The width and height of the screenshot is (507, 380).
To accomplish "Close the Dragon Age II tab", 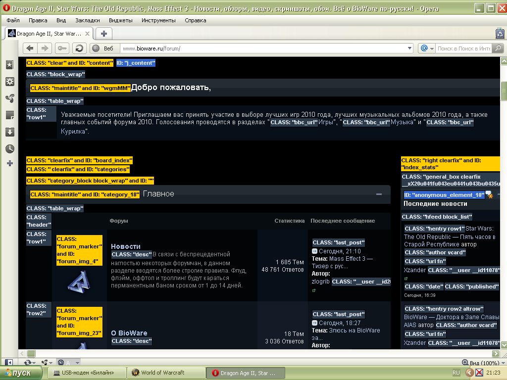I will (x=87, y=34).
